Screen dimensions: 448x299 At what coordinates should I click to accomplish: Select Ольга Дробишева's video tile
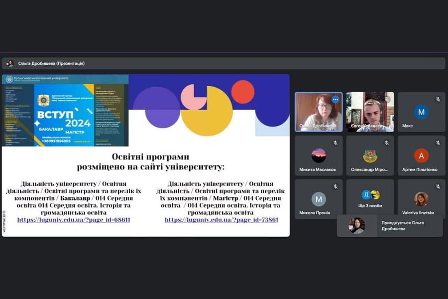pyautogui.click(x=319, y=112)
